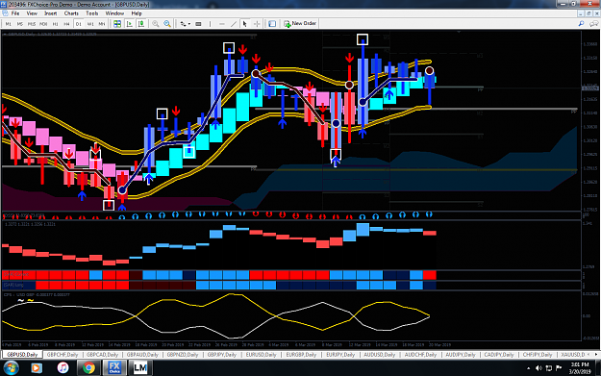Switch to the H4 timeframe
The width and height of the screenshot is (601, 376).
click(66, 24)
